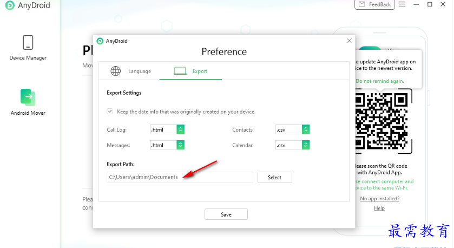Switch to the Export tab
454x248 pixels.
pyautogui.click(x=190, y=71)
